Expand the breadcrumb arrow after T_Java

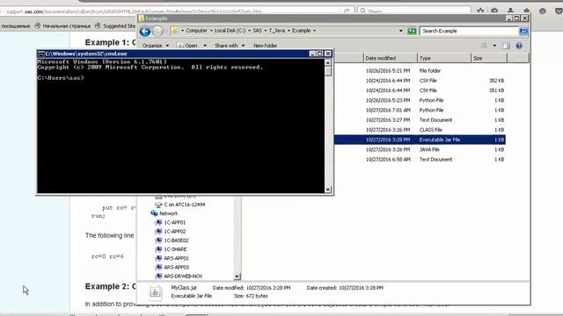coord(289,31)
